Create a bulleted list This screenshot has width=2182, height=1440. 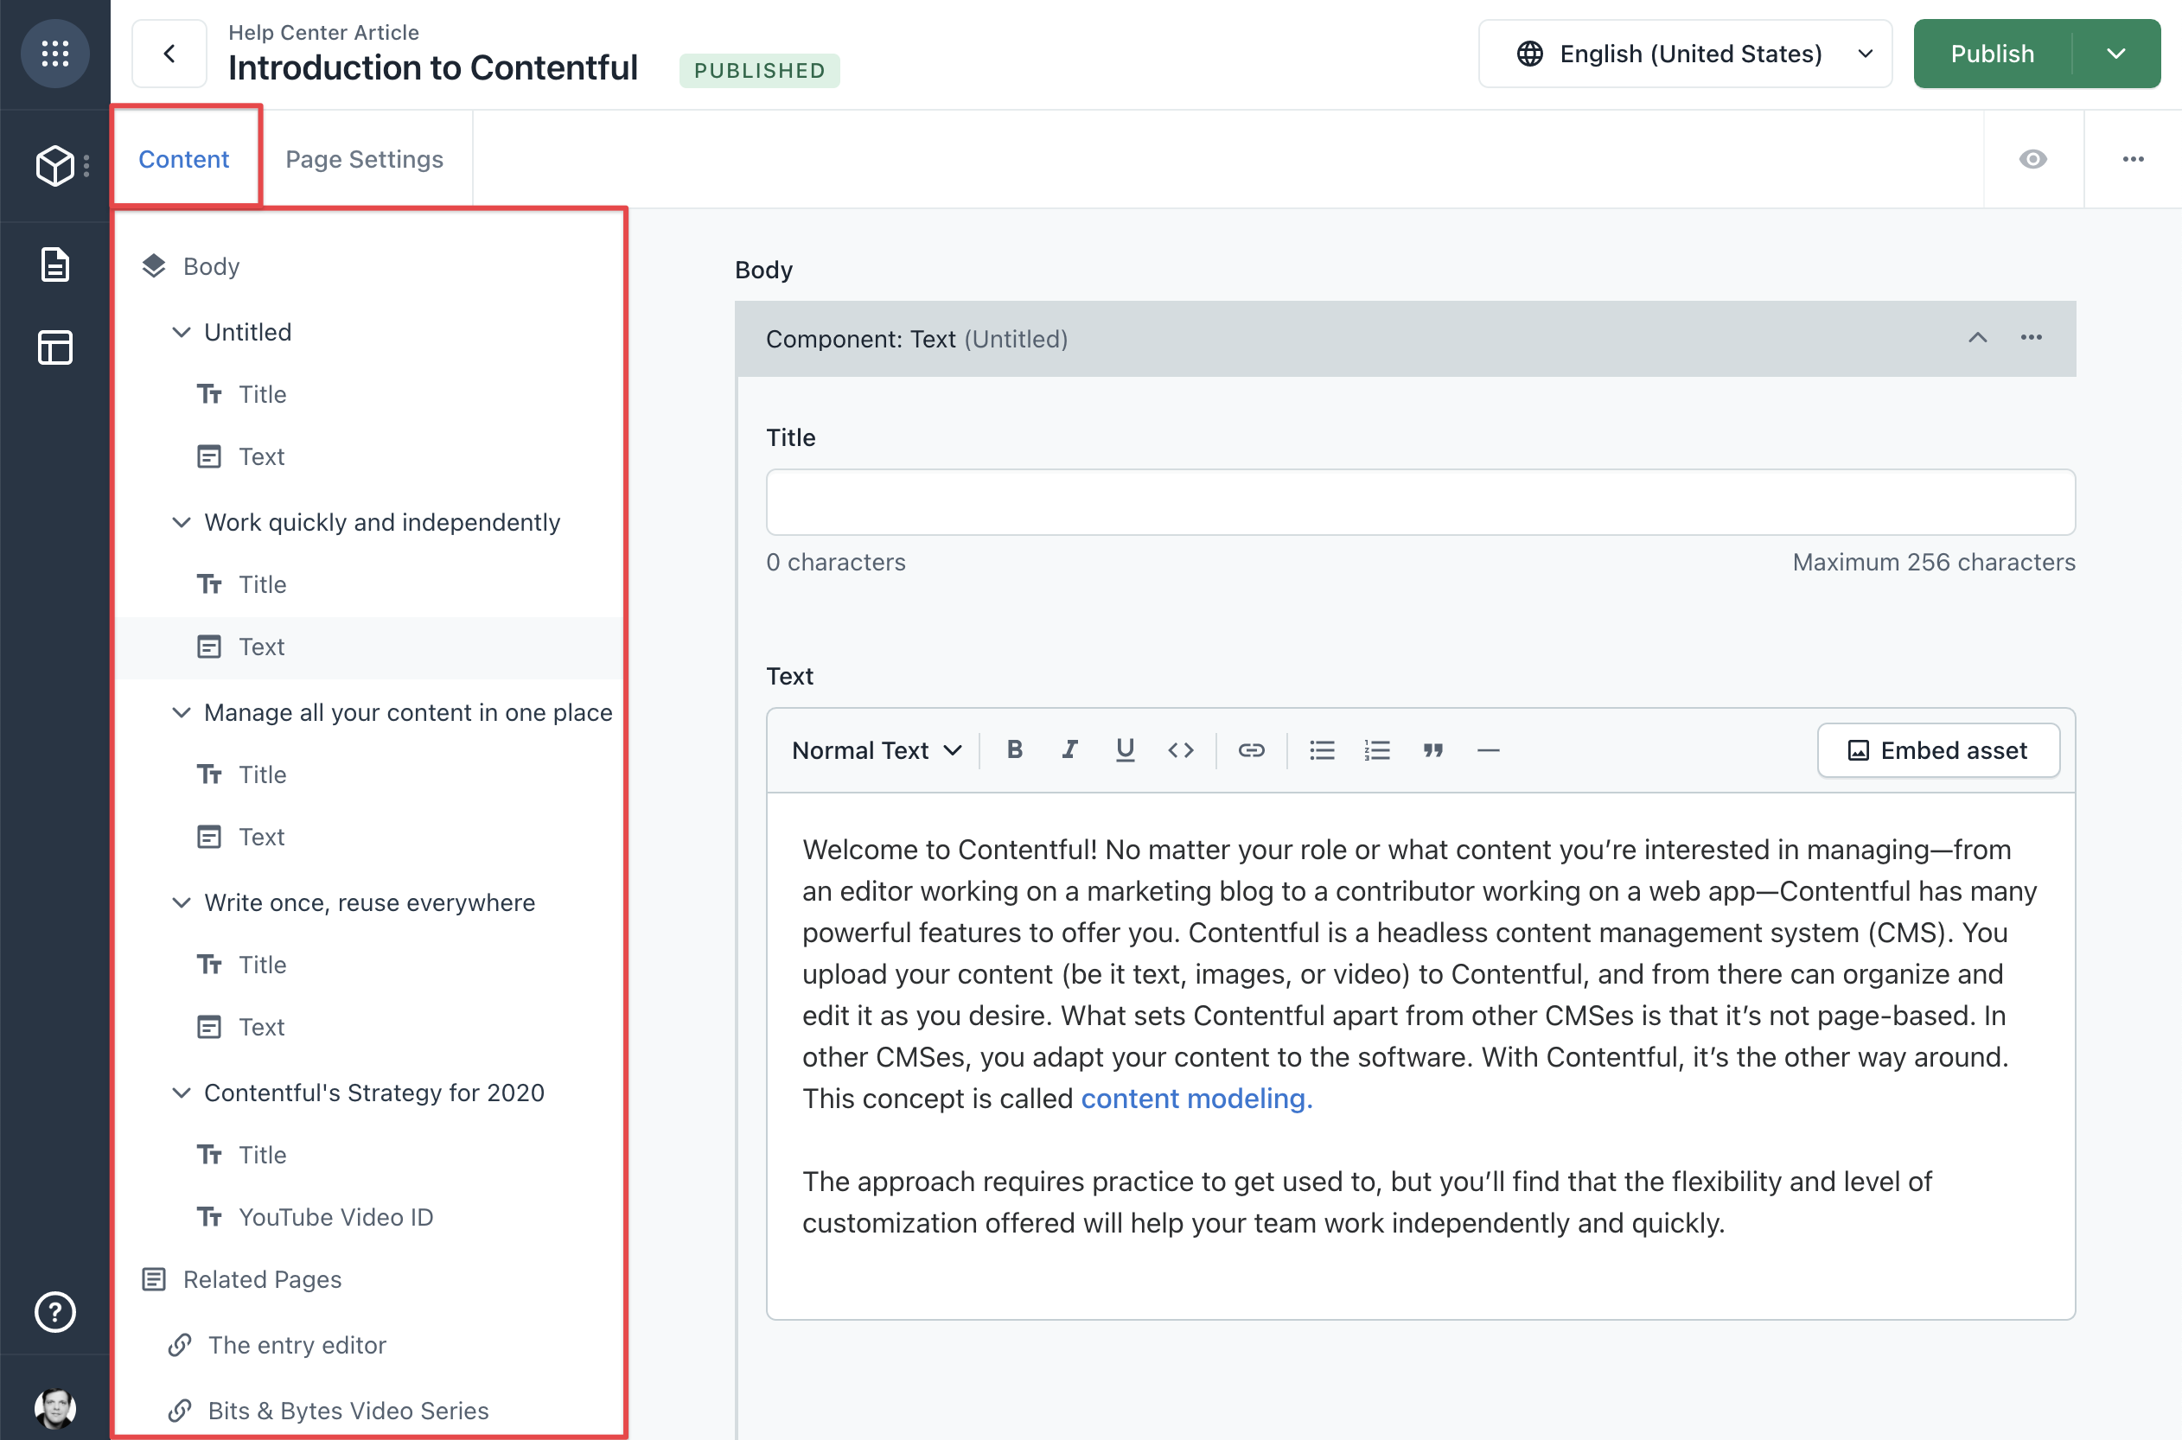pos(1322,749)
